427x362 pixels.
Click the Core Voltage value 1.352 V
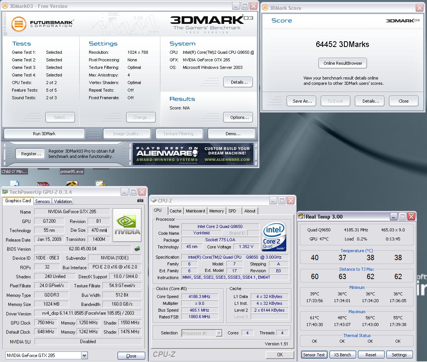coord(246,247)
